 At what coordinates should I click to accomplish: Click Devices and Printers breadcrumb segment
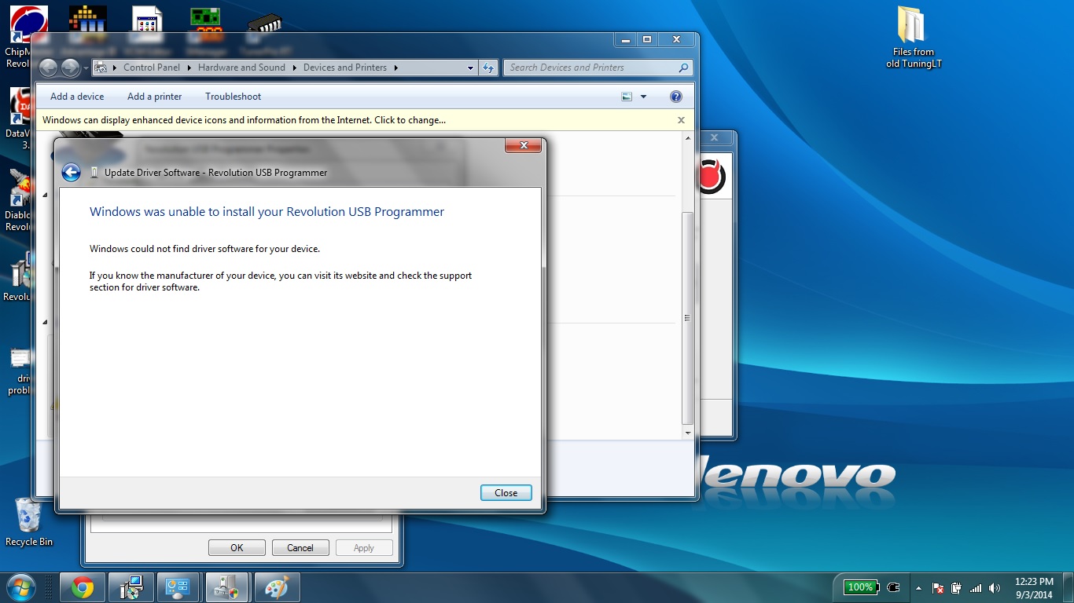tap(345, 68)
